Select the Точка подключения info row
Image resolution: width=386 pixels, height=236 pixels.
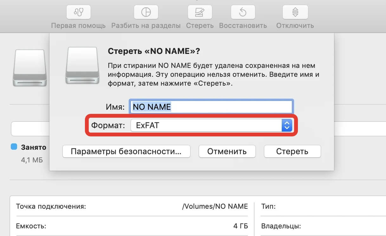(x=132, y=206)
